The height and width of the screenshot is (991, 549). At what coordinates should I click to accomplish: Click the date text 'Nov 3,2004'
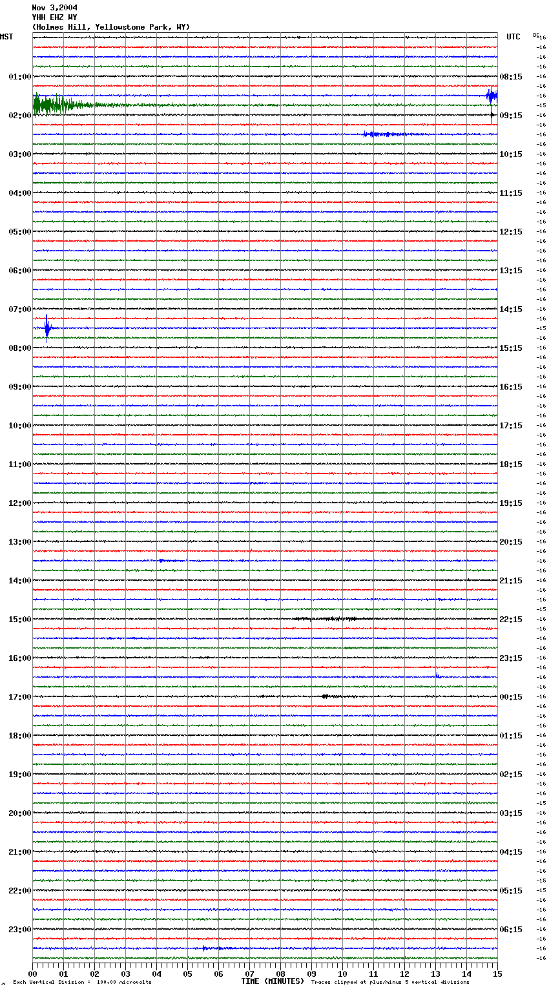click(55, 8)
